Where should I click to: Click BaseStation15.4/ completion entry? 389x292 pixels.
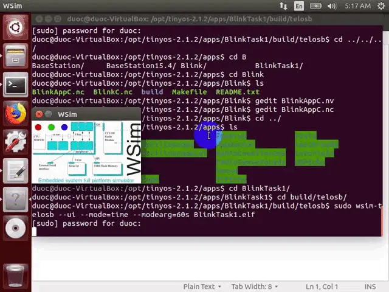point(141,66)
